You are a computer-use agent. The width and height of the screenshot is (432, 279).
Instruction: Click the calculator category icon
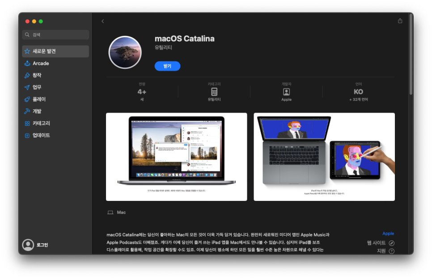point(214,92)
